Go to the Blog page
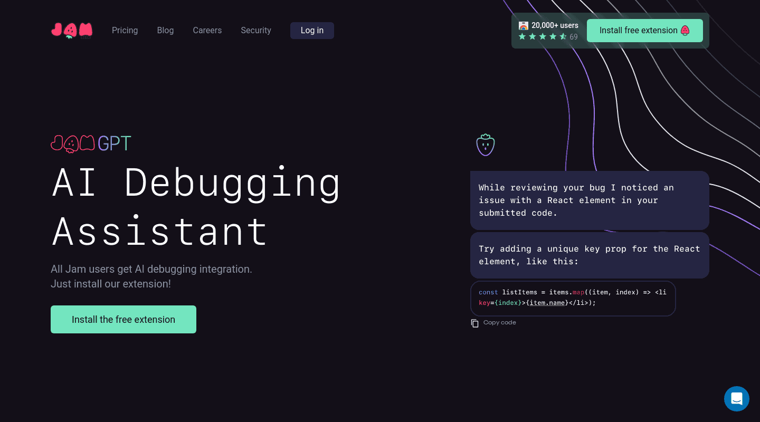The height and width of the screenshot is (422, 760). point(165,31)
